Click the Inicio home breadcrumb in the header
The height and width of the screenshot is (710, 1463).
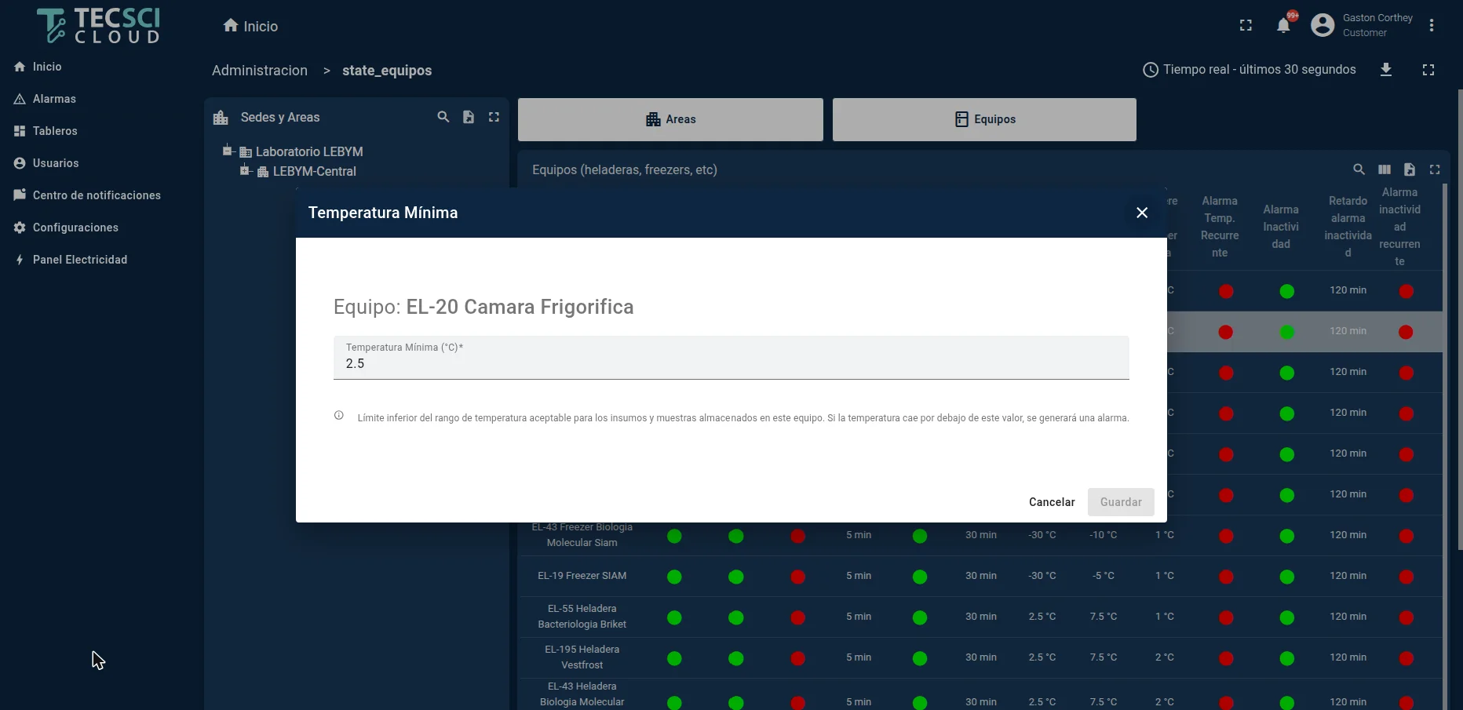pos(250,26)
